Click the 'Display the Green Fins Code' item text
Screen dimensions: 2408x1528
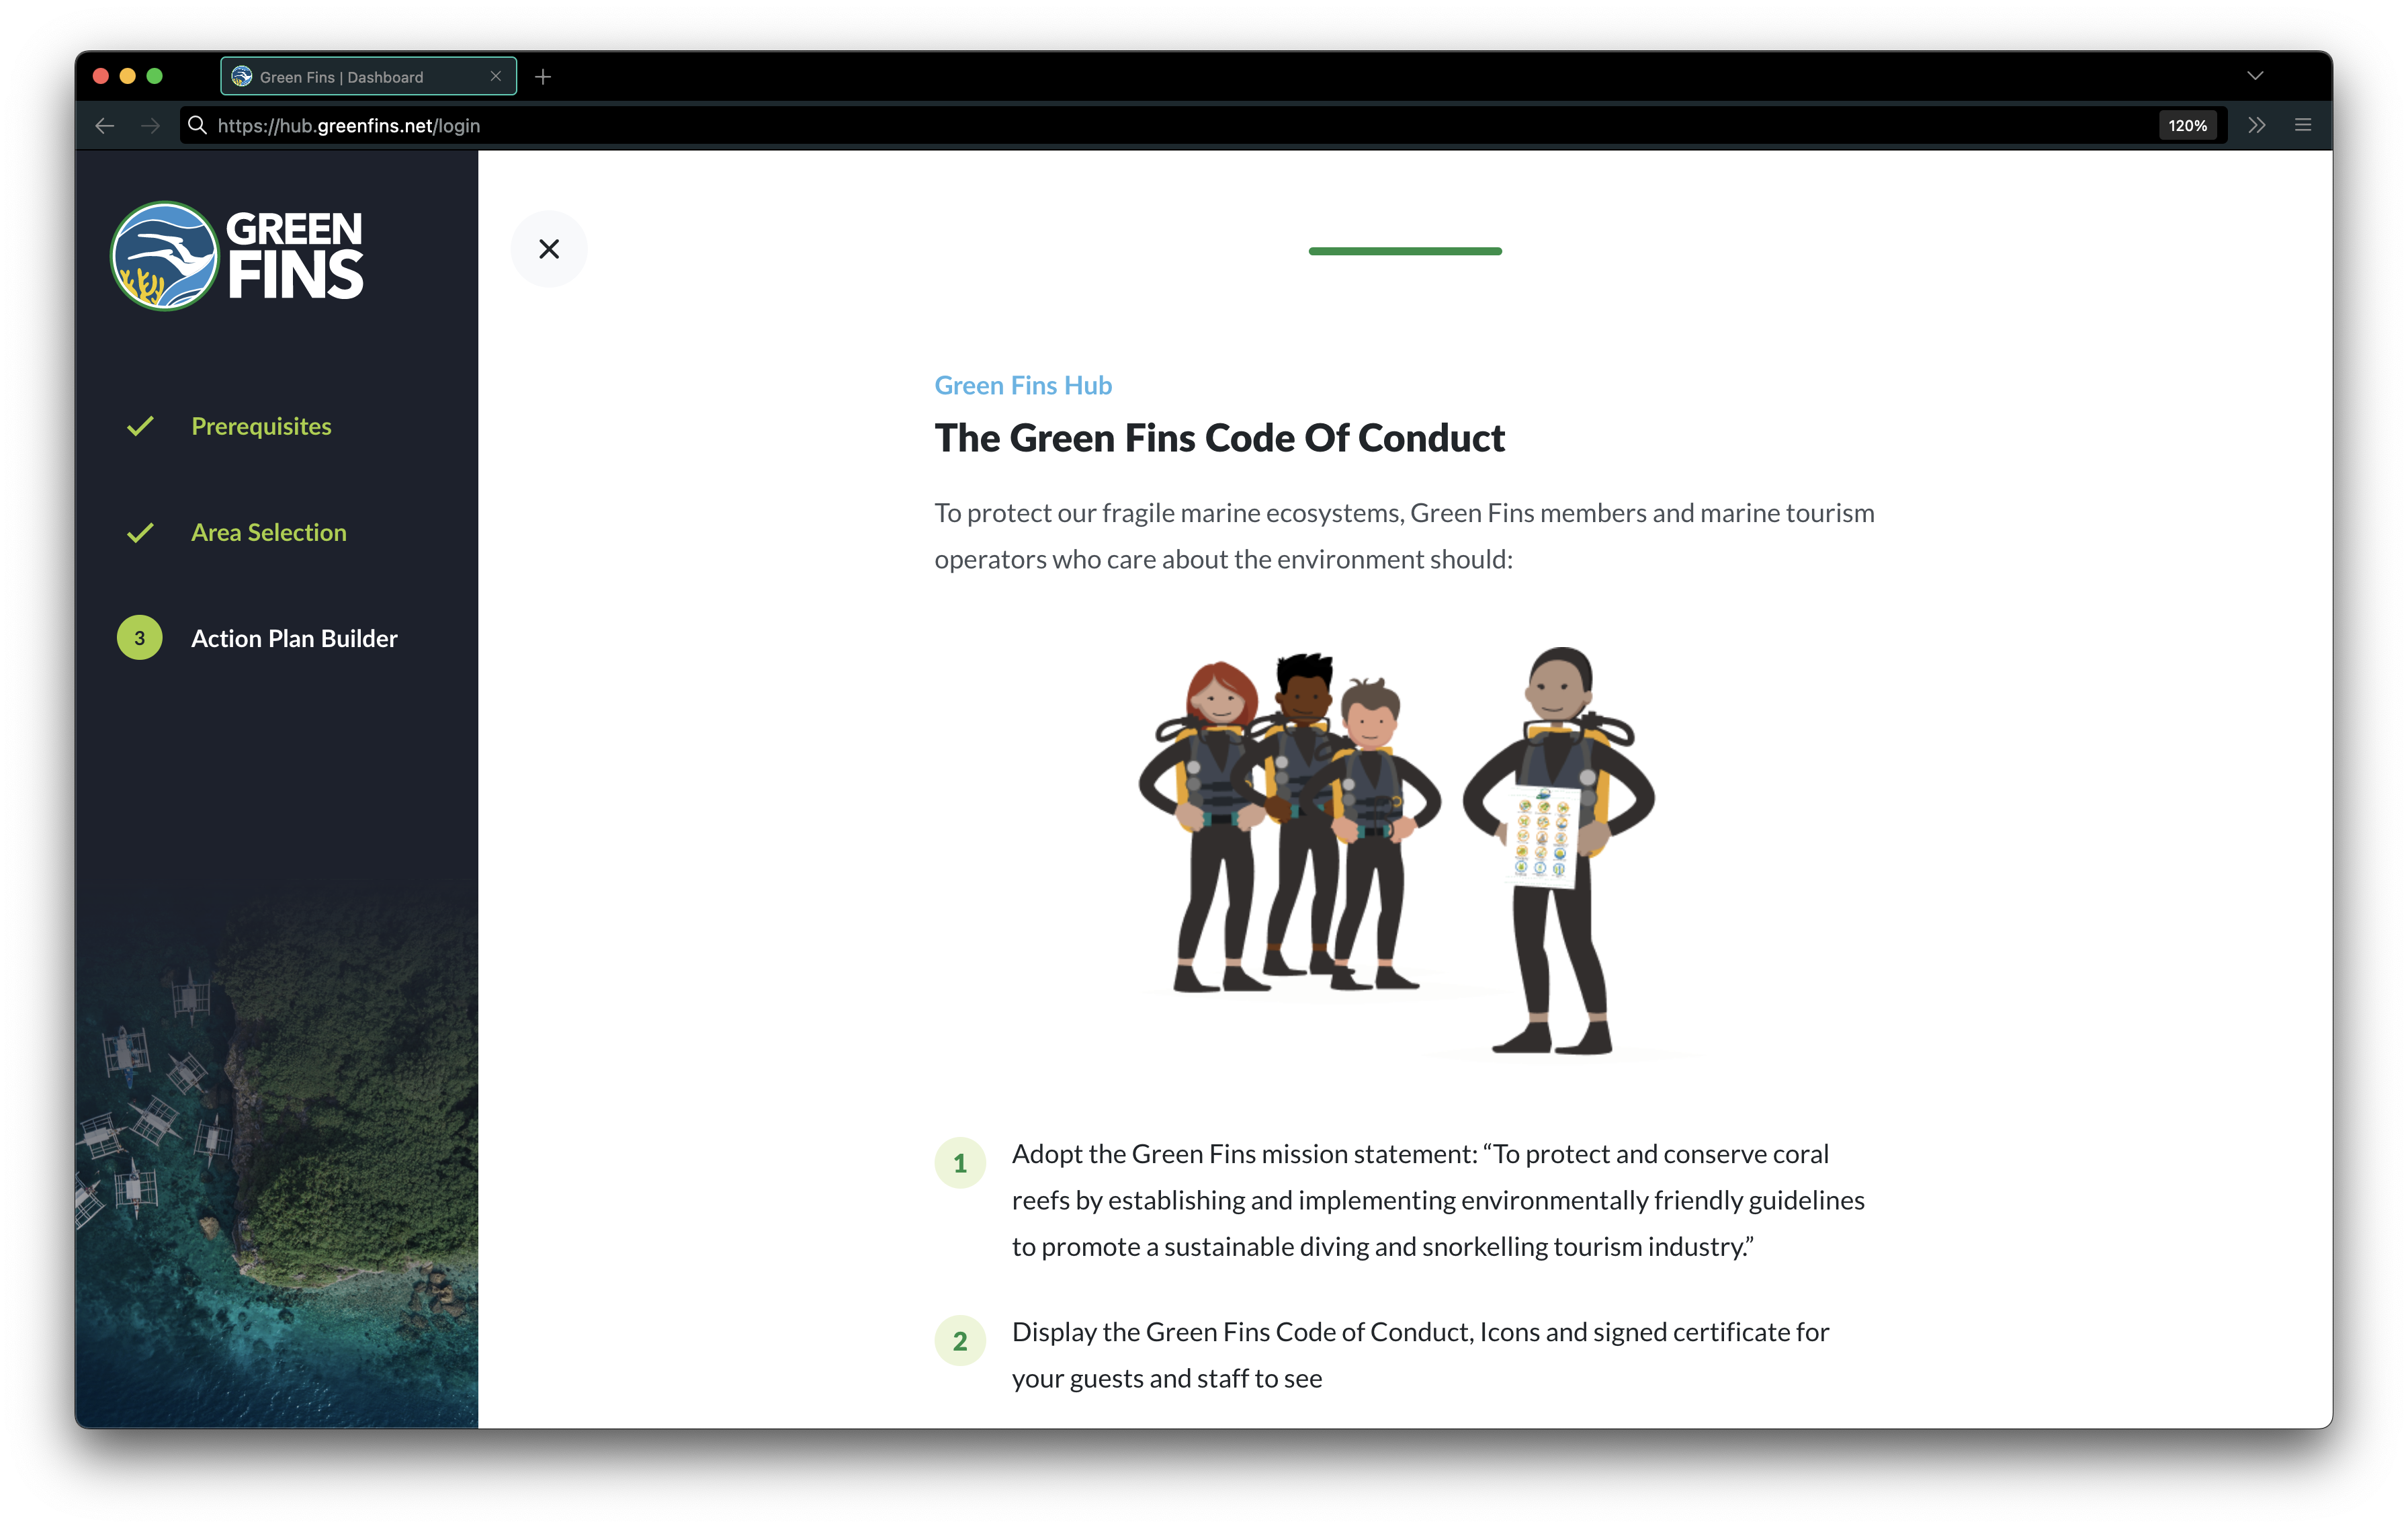pos(1420,1355)
